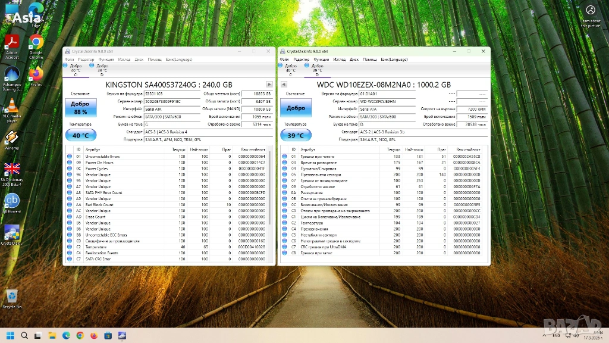Click the Windows Start button
609x343 pixels.
tap(10, 335)
